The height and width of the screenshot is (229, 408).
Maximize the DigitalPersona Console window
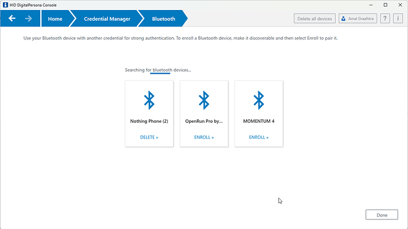point(386,5)
